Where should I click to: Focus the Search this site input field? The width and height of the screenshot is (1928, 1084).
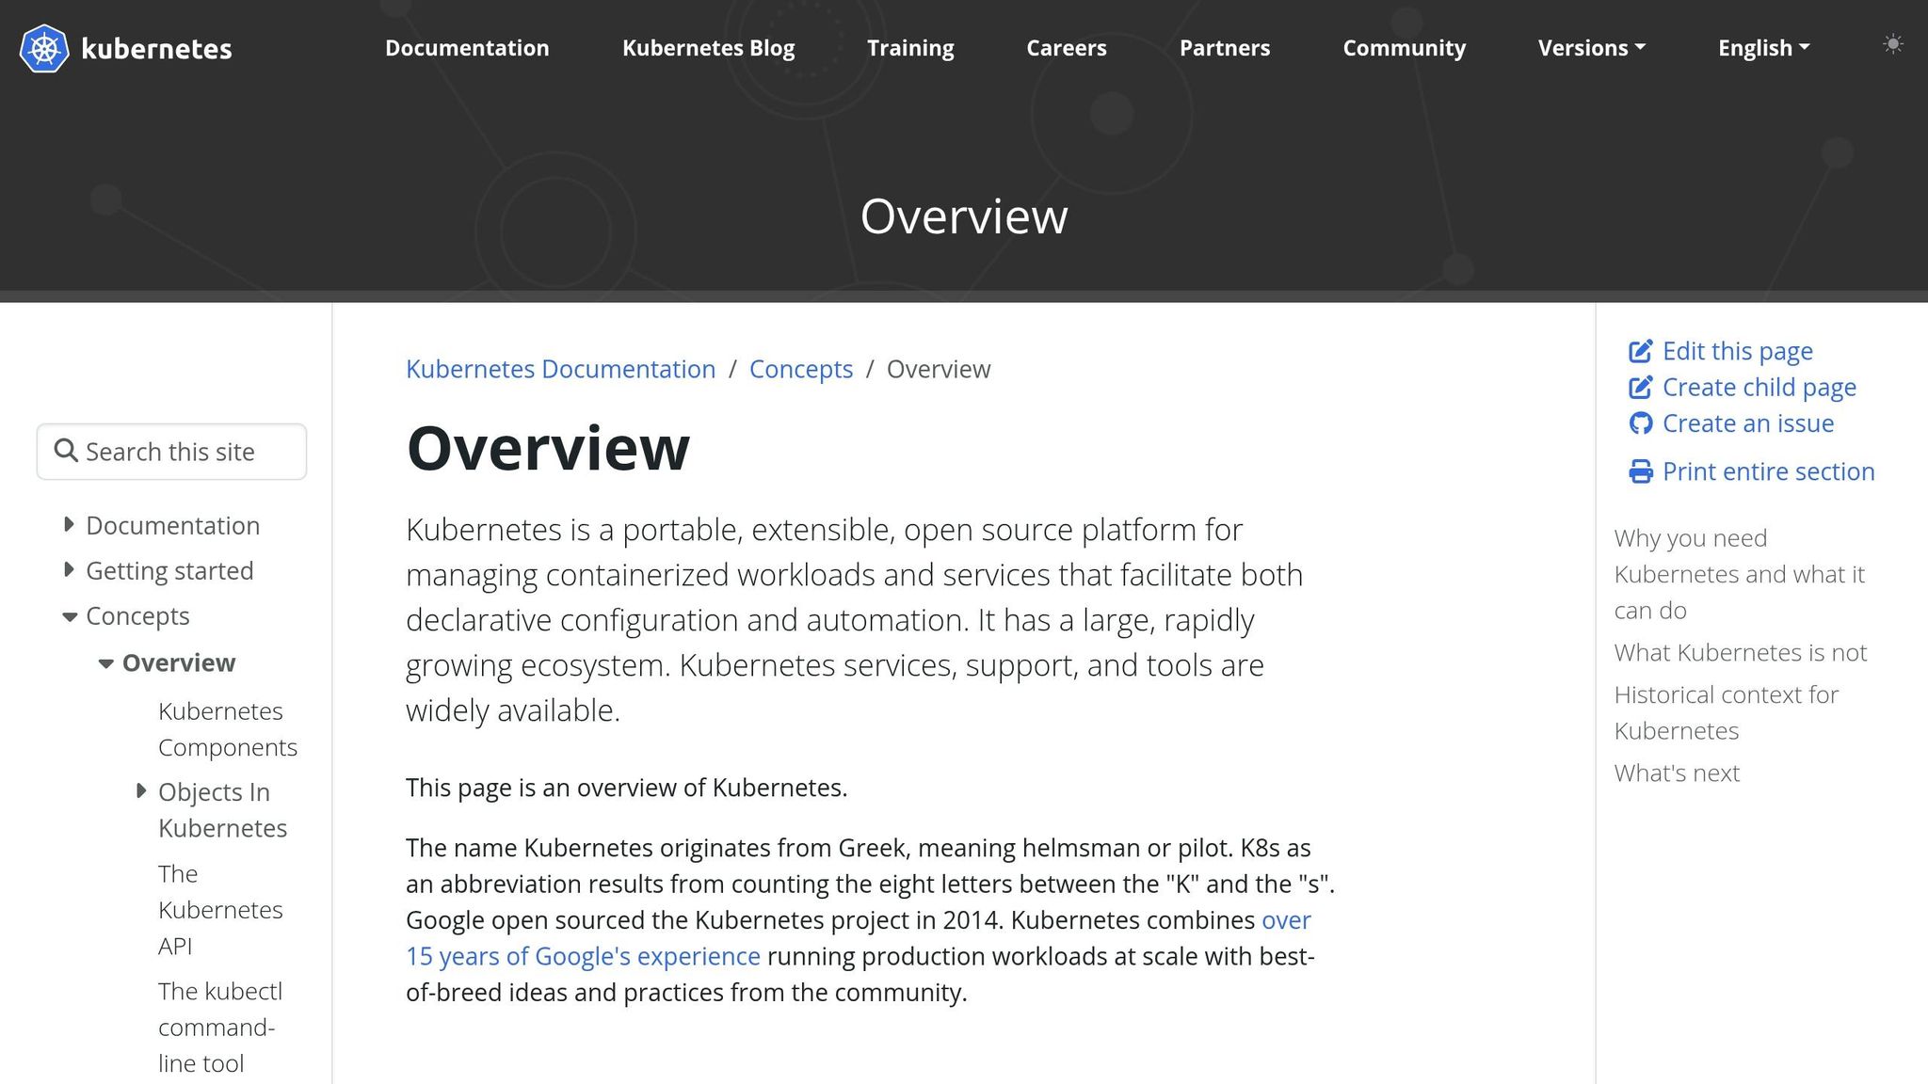171,452
